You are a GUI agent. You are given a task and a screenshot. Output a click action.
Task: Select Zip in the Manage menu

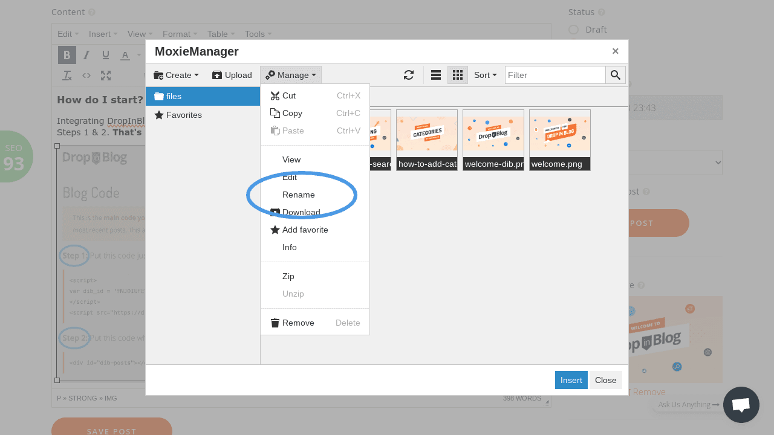pos(315,276)
